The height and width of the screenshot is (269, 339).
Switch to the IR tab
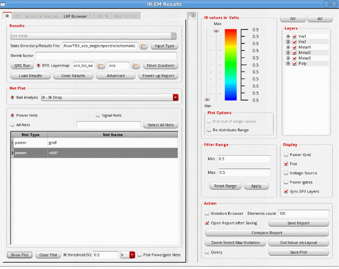click(x=7, y=16)
